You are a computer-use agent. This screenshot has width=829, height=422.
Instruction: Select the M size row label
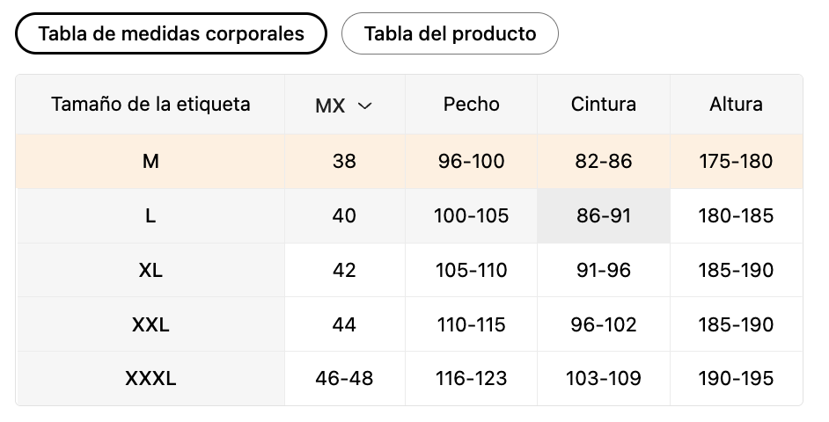coord(150,162)
